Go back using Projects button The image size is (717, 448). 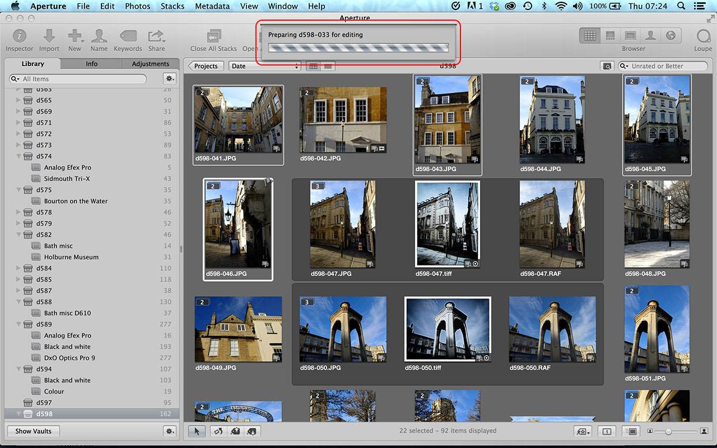point(206,66)
